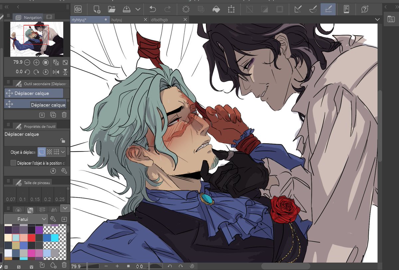
Task: Fit canvas to screen in navigator
Action: (65, 63)
